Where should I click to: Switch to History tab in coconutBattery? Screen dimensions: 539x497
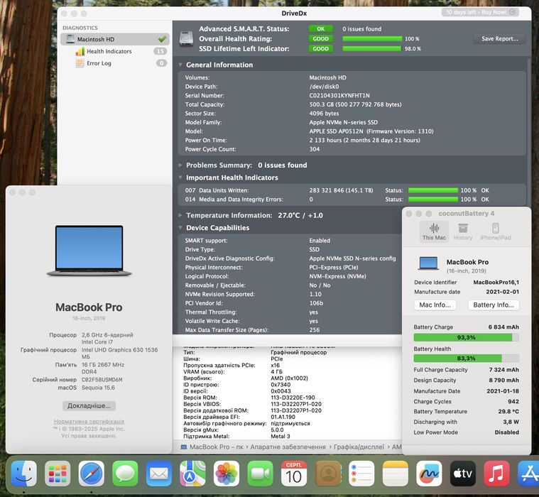[463, 231]
